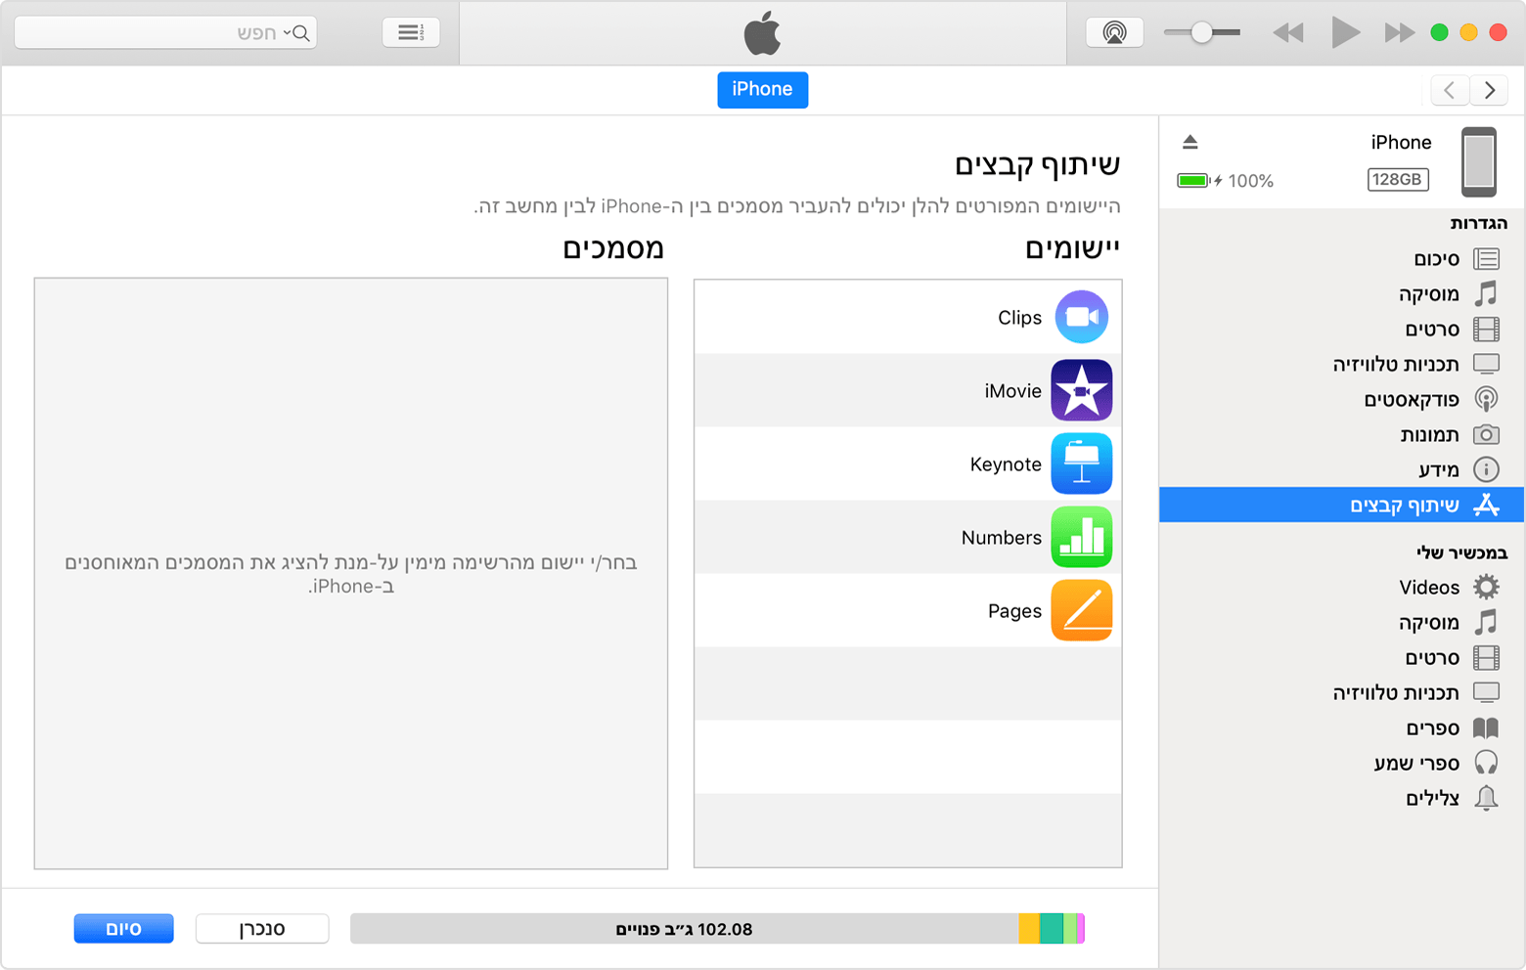Navigate back with the left chevron

(x=1450, y=90)
